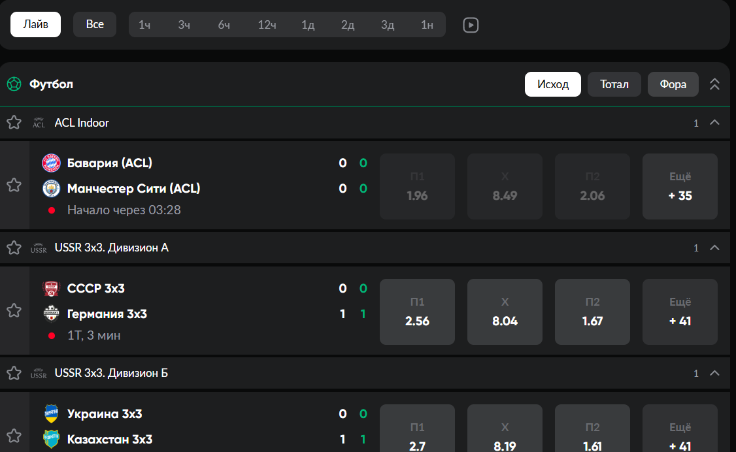Collapse the Футбол section with double chevron
The height and width of the screenshot is (452, 736).
coord(714,84)
